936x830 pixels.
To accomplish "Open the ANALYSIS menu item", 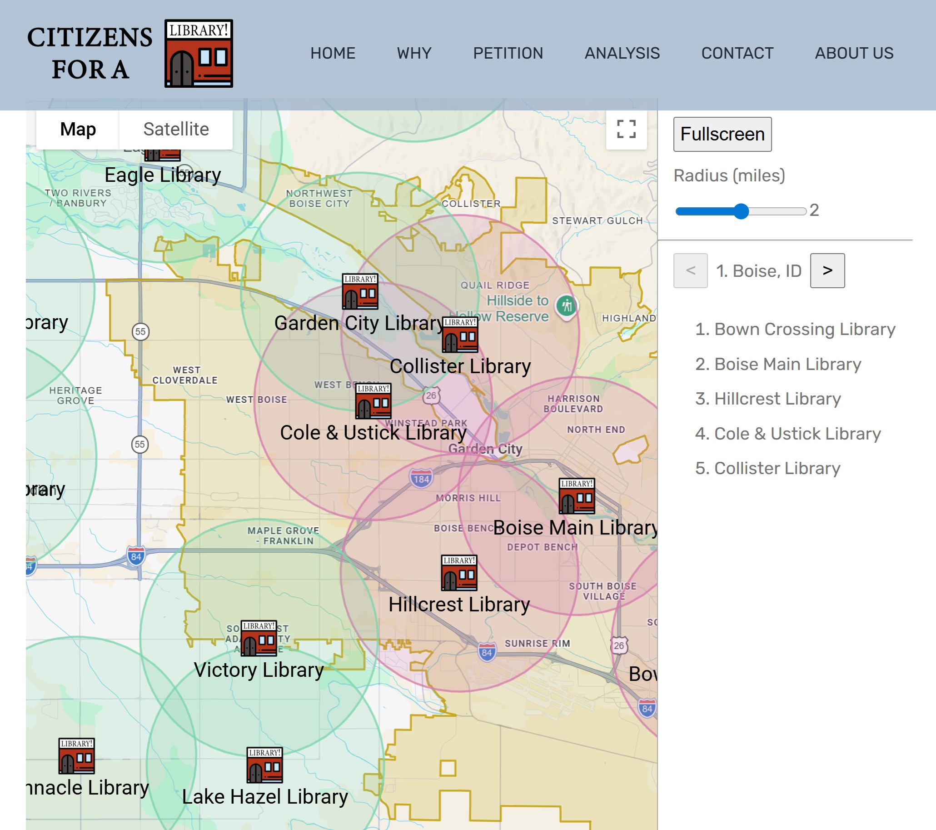I will point(622,53).
